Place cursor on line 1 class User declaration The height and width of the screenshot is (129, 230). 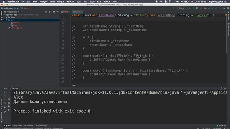pyautogui.click(x=143, y=15)
